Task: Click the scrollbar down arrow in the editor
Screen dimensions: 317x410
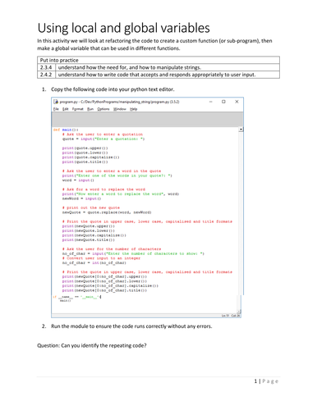Action: tap(239, 311)
